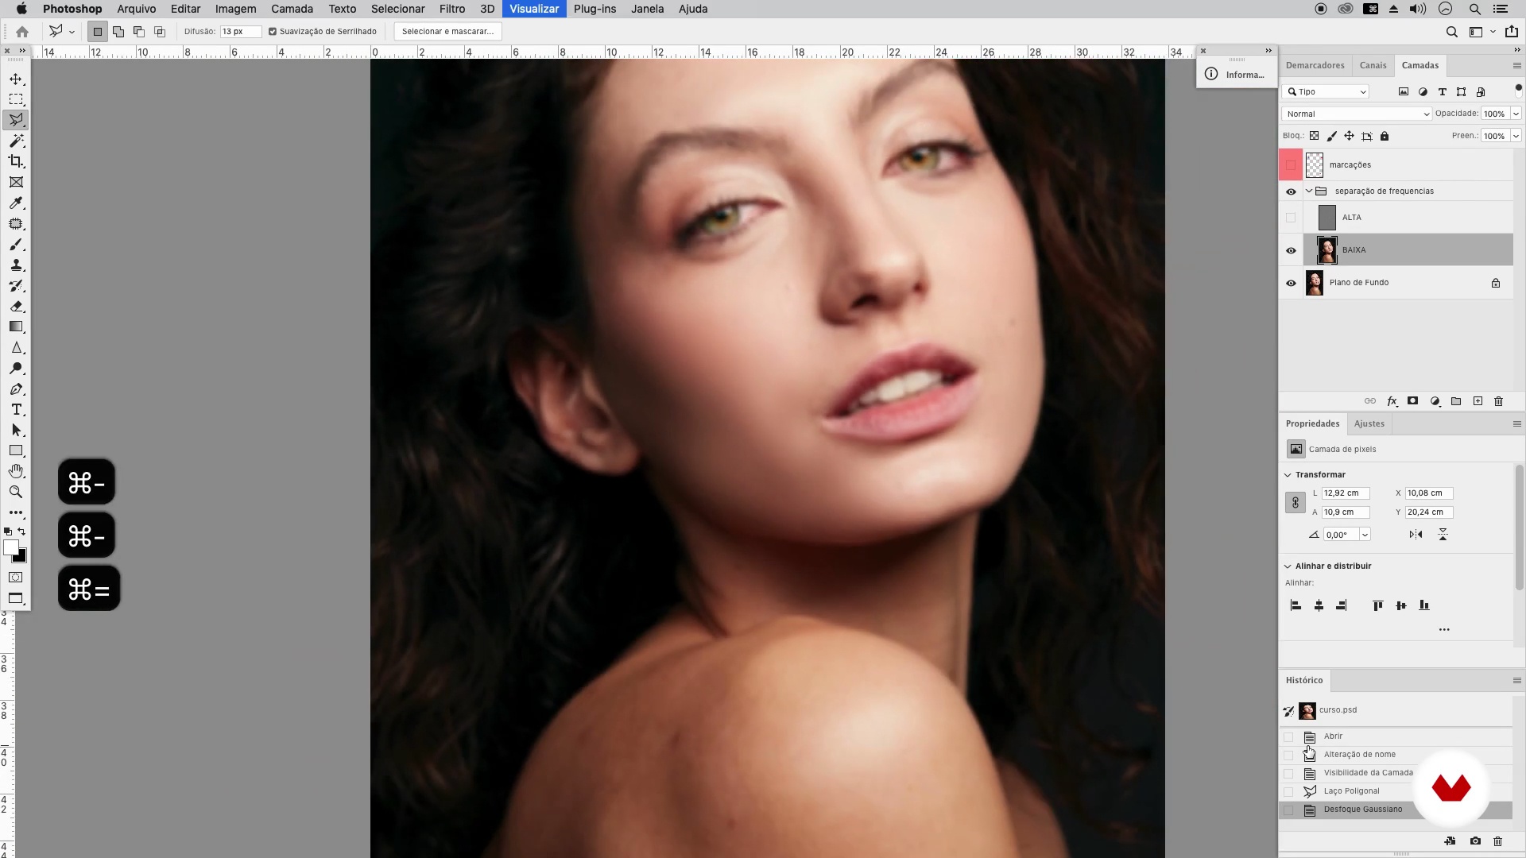This screenshot has height=858, width=1526.
Task: Show the ALTA layer
Action: pos(1291,218)
